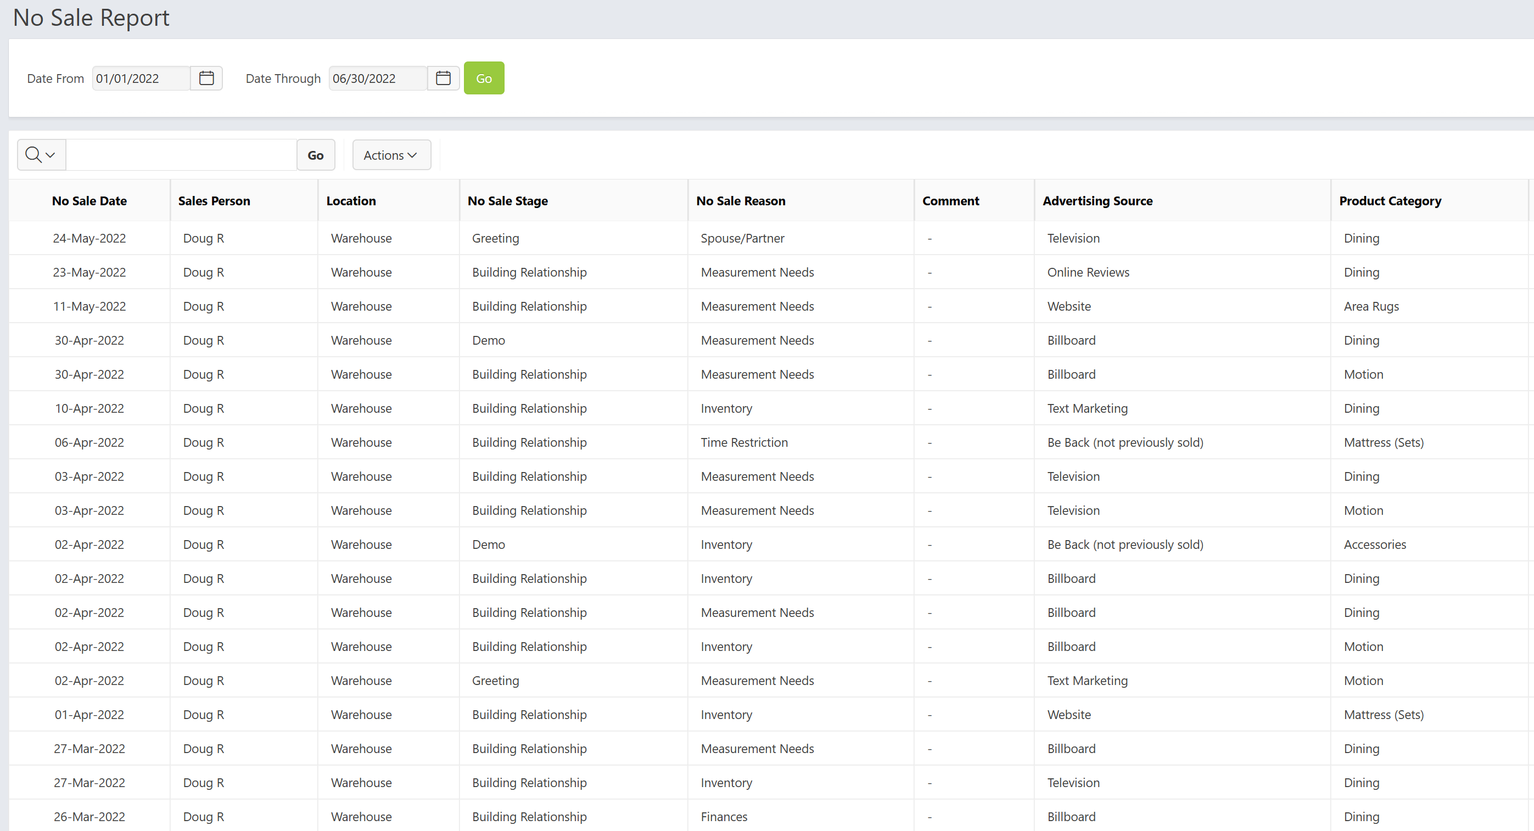The width and height of the screenshot is (1534, 831).
Task: Open the Date Through calendar picker
Action: 443,78
